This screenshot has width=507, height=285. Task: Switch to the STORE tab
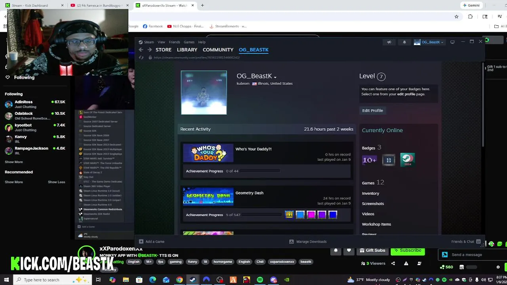164,50
